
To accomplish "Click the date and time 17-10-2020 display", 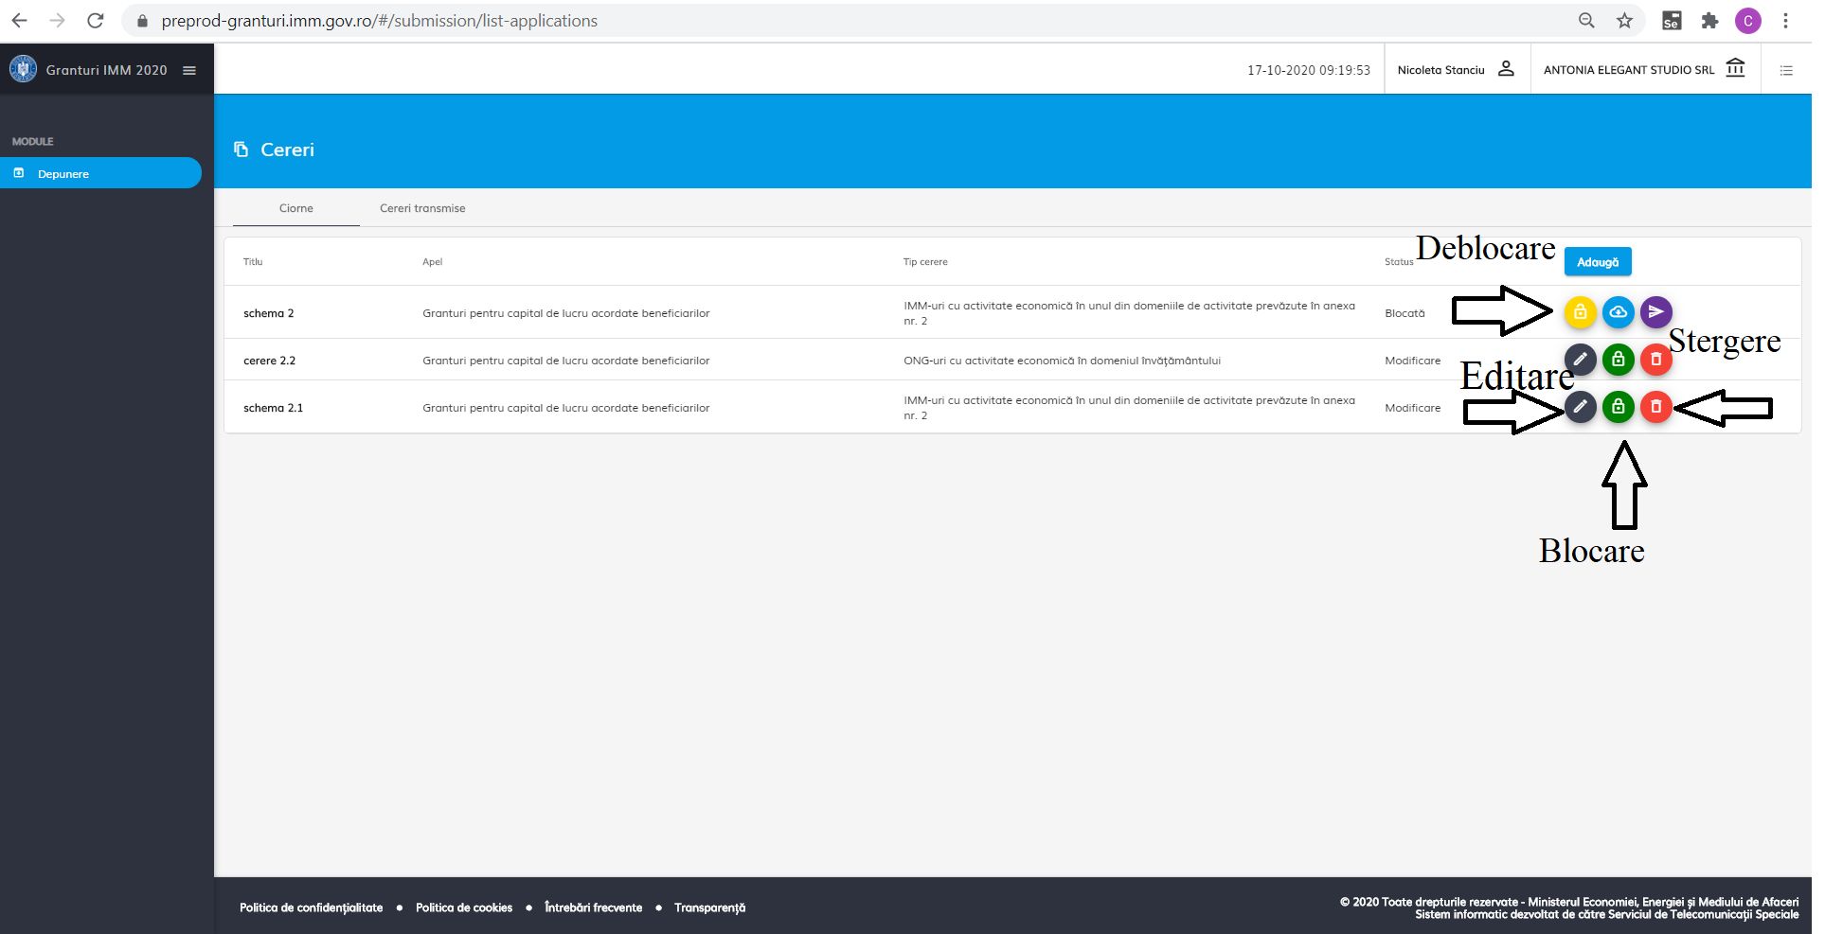I will point(1308,70).
